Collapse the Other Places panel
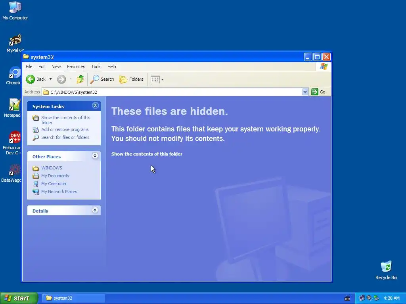The height and width of the screenshot is (304, 406). [95, 156]
